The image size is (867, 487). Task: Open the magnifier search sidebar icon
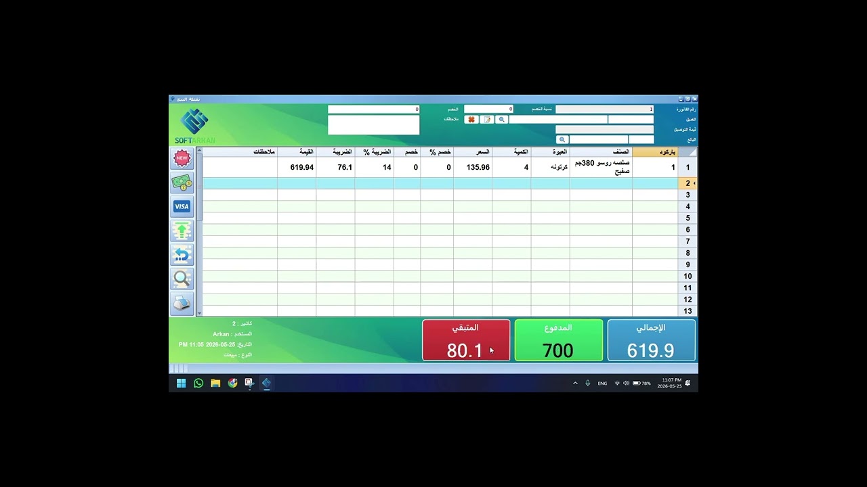[182, 279]
